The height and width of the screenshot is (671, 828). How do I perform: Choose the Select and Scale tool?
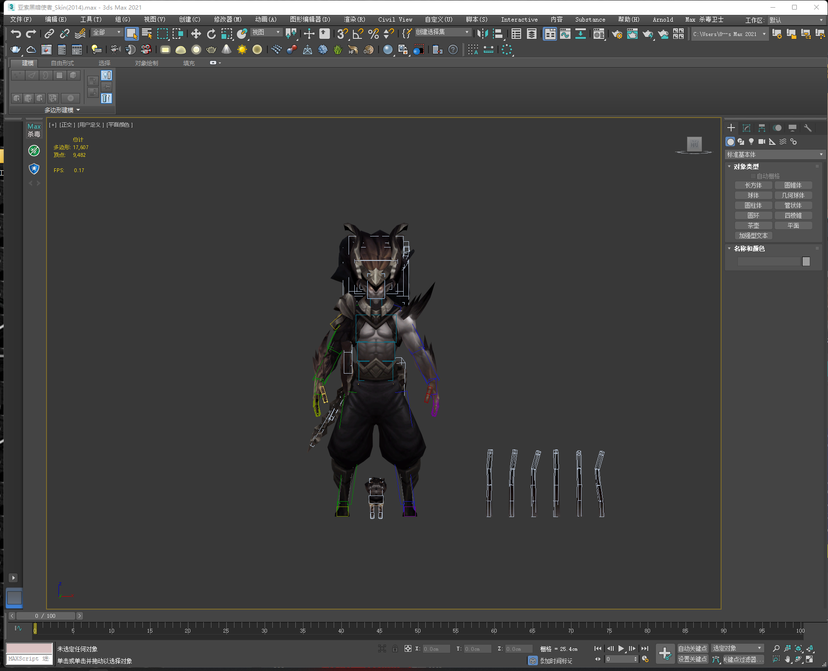(227, 34)
